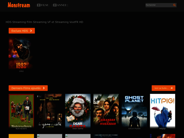Click the magnifier search icon
Screen dimensions: 184x138
(x=174, y=5)
